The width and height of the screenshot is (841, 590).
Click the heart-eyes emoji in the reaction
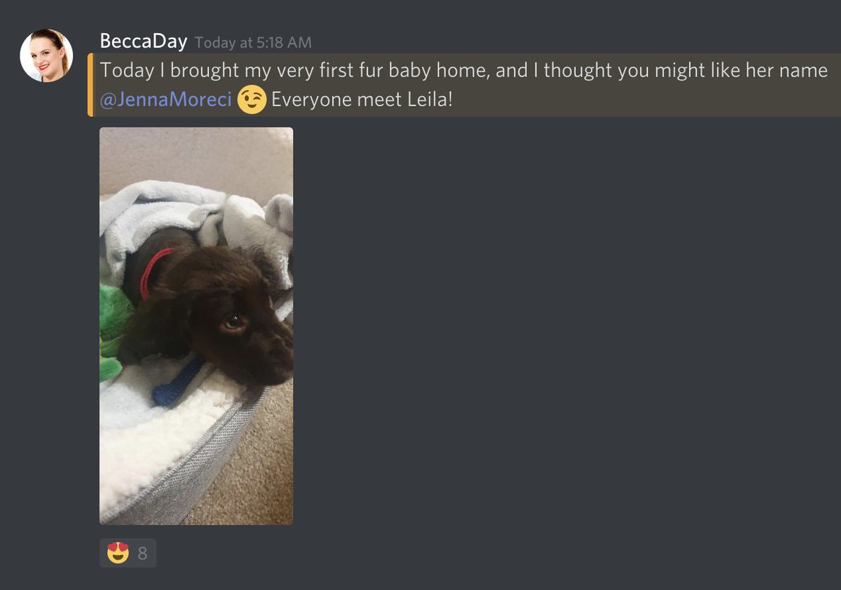tap(118, 553)
